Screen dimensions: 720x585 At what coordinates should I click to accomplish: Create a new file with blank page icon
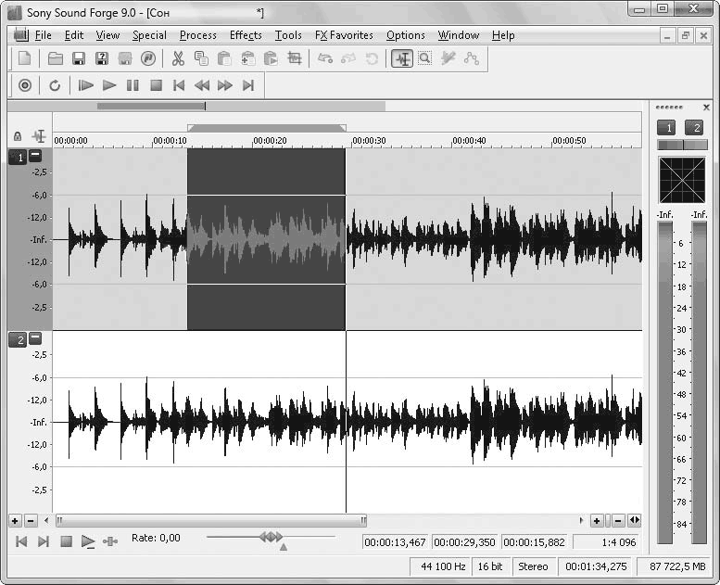point(25,58)
